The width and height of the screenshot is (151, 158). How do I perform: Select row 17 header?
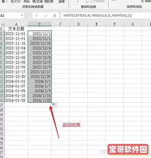coord(2,105)
